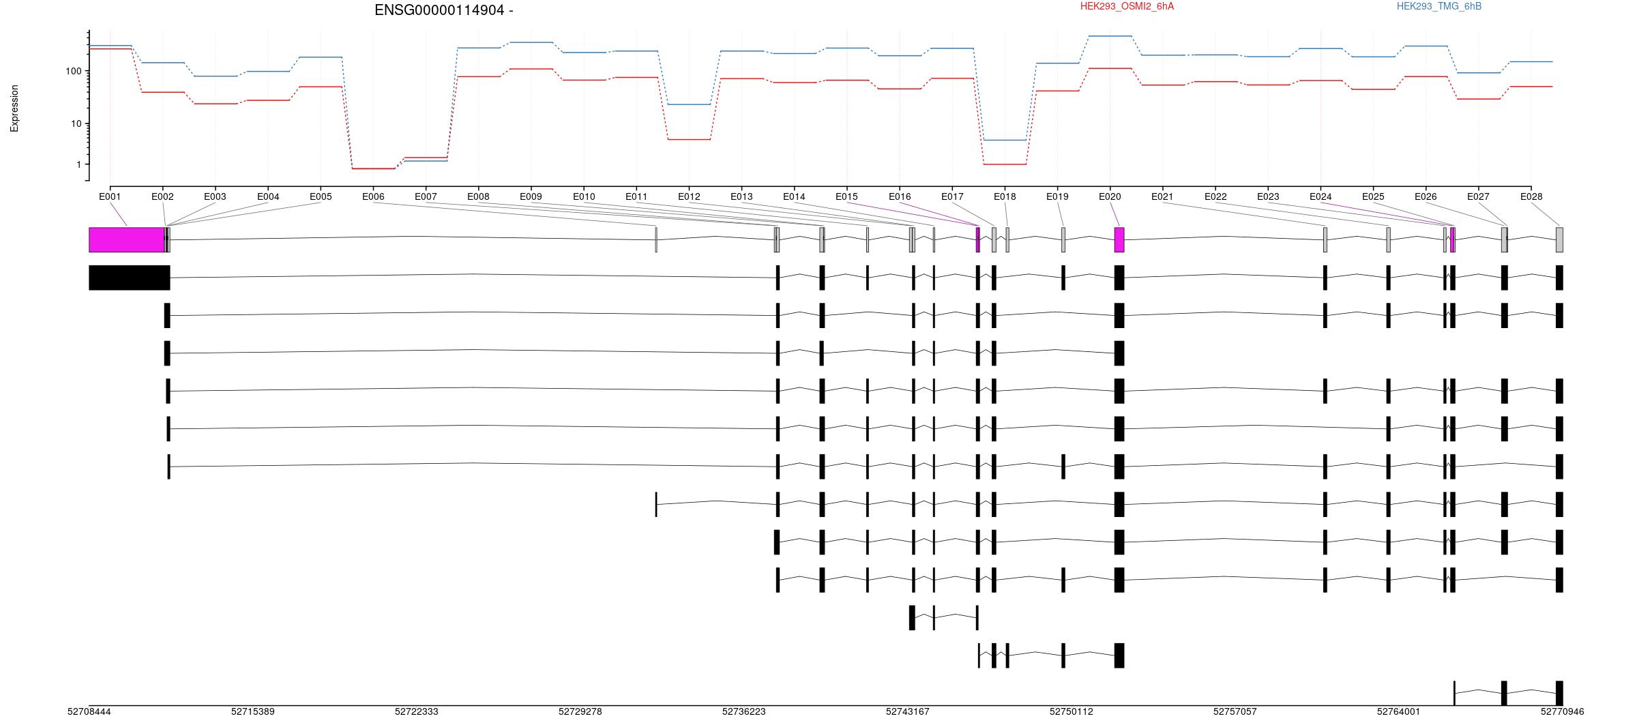Click exon label E012
Screen dimensions: 1637x723
[689, 196]
